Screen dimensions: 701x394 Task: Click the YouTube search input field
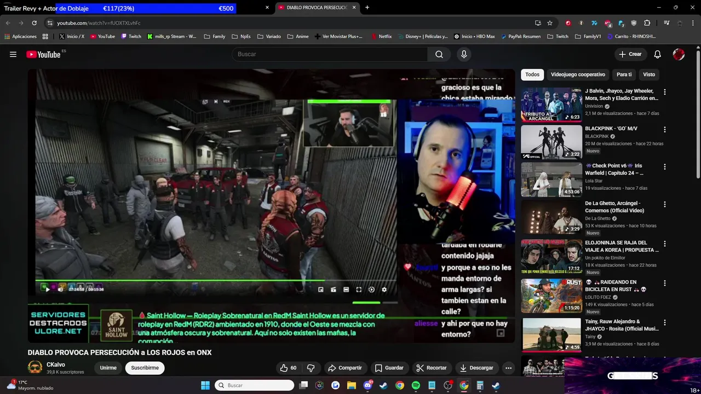coord(330,54)
